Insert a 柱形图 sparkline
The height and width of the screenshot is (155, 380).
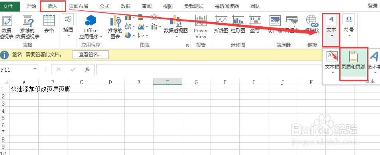[238, 24]
